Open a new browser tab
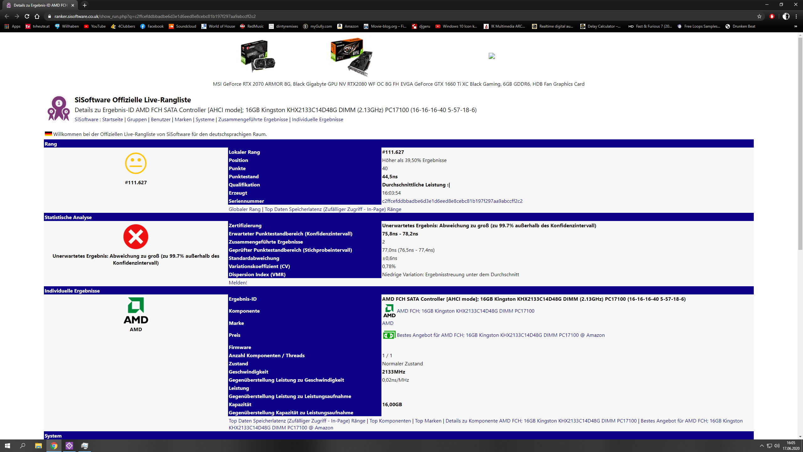 (x=84, y=5)
